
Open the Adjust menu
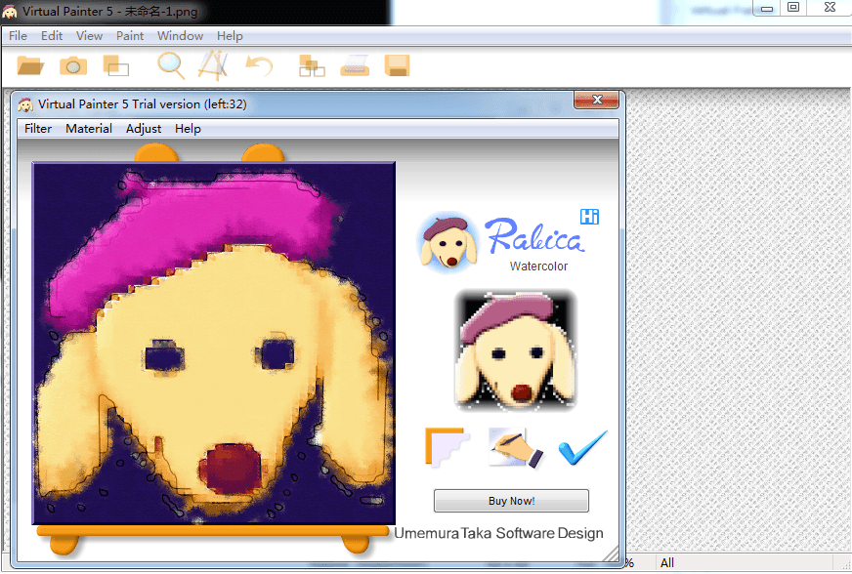(x=143, y=128)
